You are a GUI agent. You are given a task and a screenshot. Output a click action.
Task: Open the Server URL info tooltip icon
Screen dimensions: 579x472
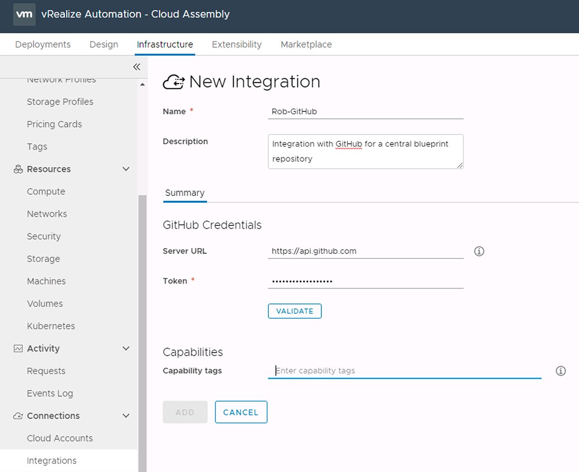479,251
